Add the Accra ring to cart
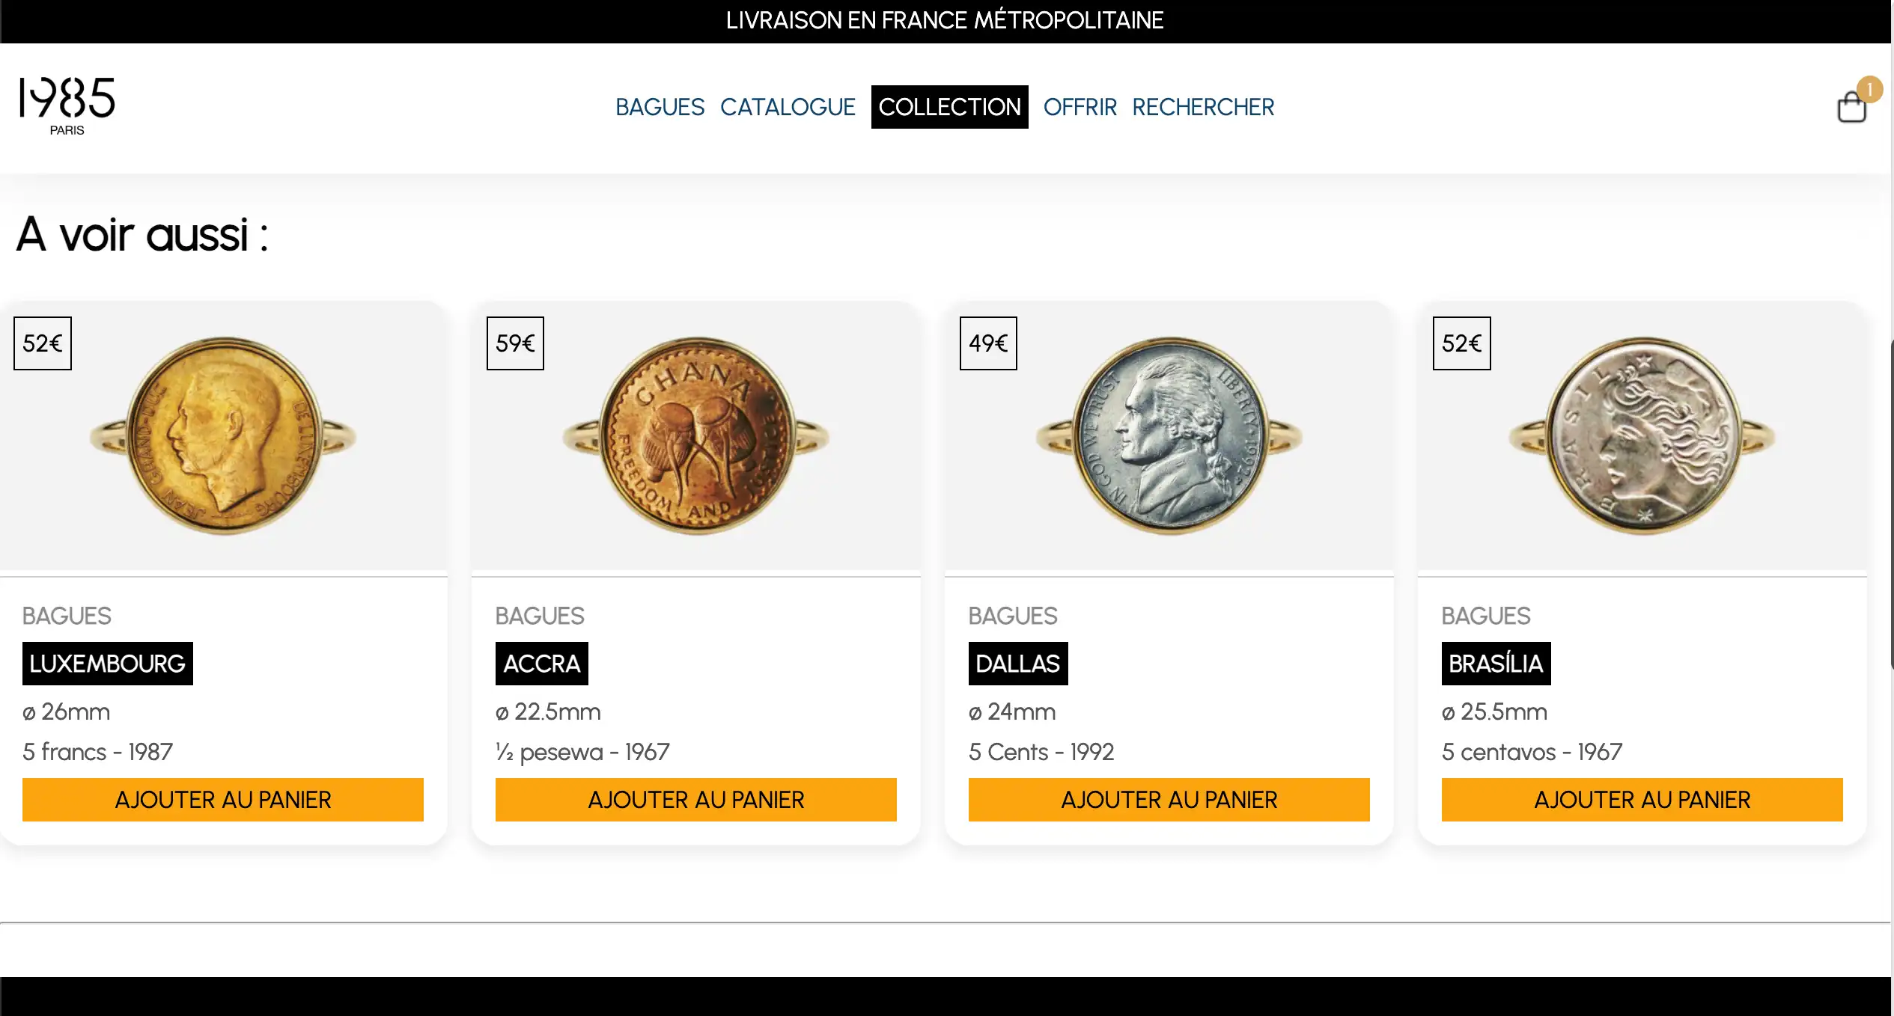Screen dimensions: 1894x1016 [695, 800]
